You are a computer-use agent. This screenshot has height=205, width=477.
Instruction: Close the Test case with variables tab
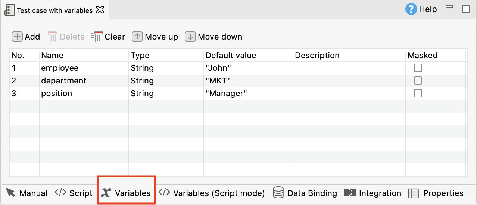(100, 10)
